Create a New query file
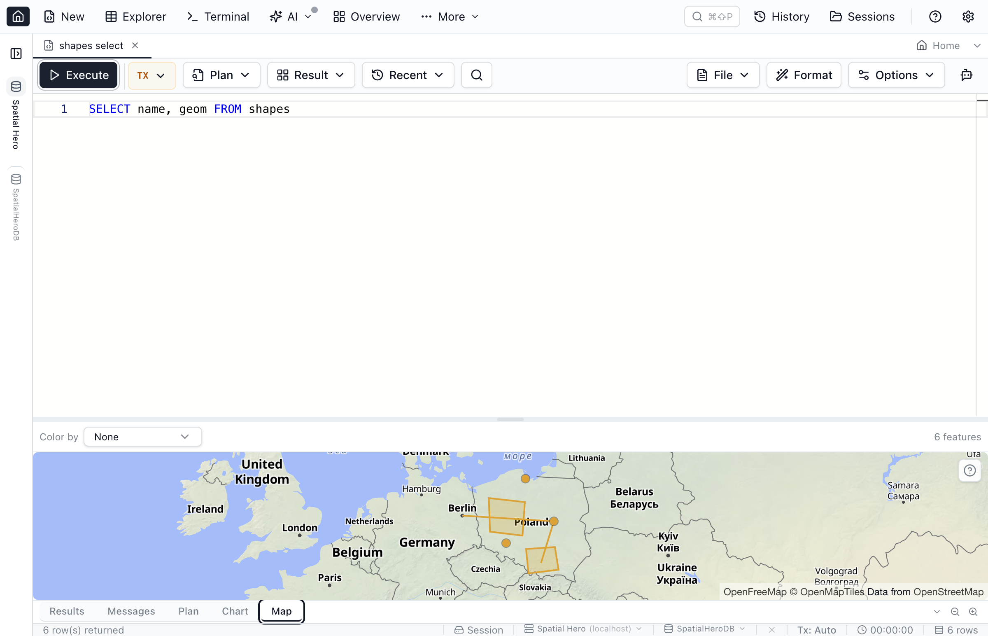988x636 pixels. tap(64, 16)
